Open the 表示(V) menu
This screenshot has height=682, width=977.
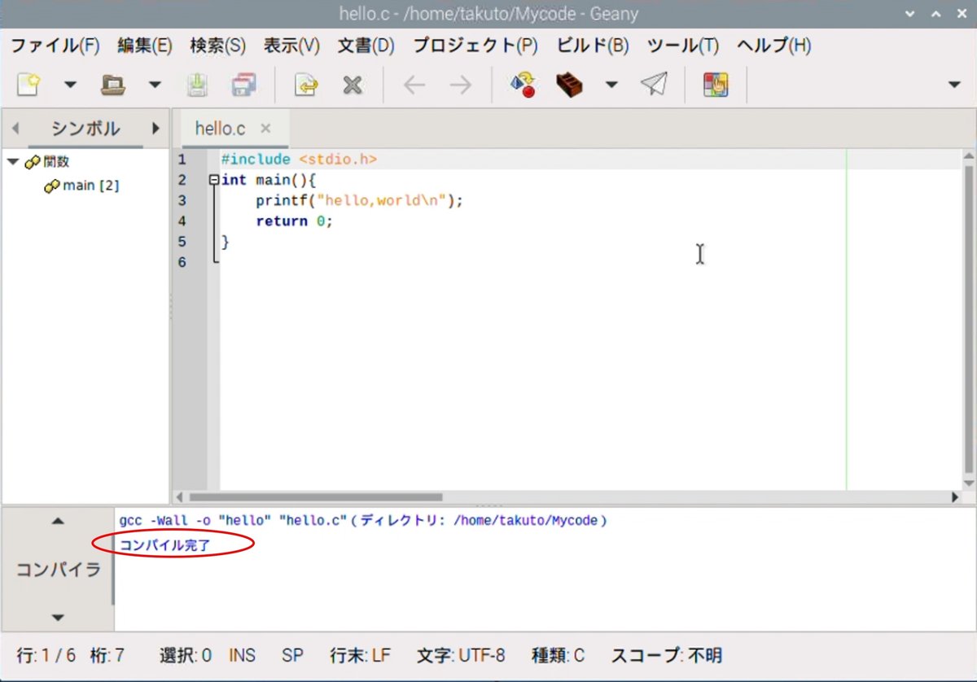tap(291, 46)
